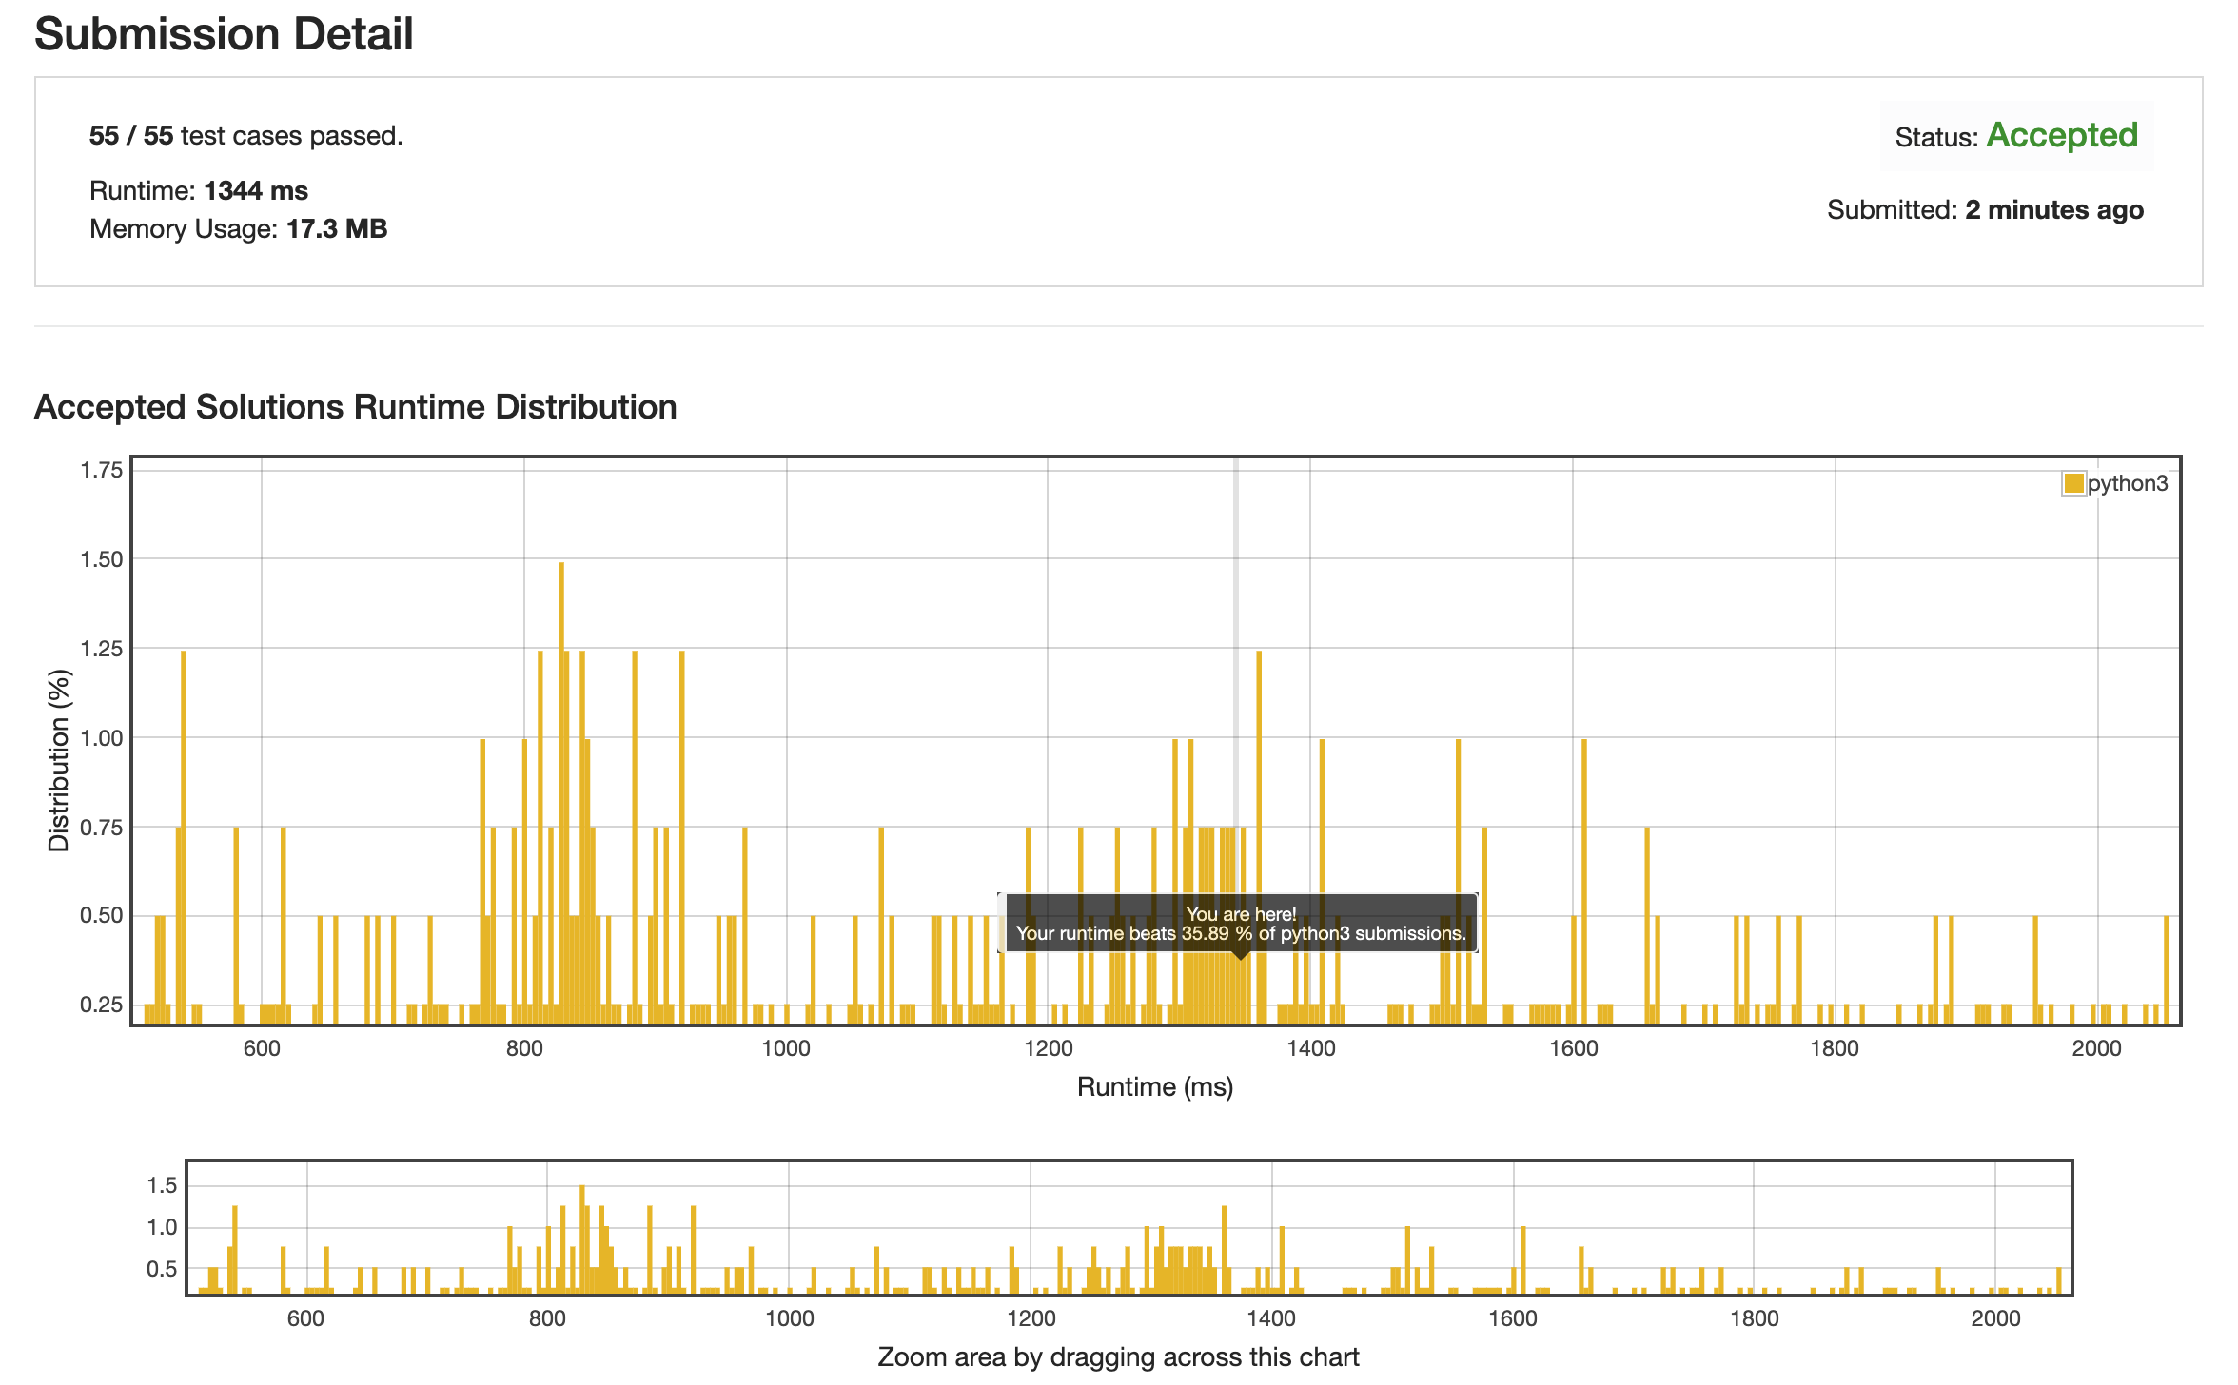Click the python3 legend color swatch
Viewport: 2238px width, 1385px height.
2073,483
